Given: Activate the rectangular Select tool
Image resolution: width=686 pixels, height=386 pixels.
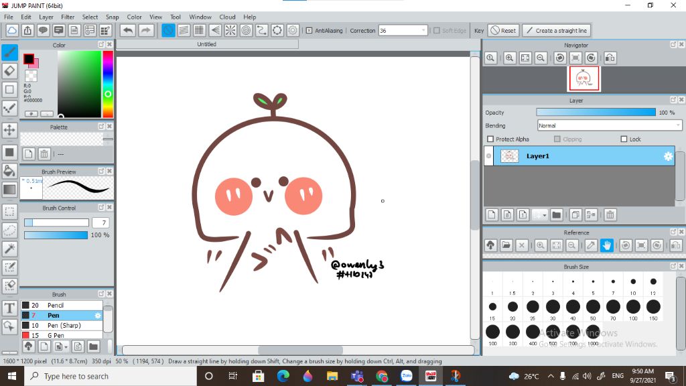Looking at the screenshot, I should point(9,212).
